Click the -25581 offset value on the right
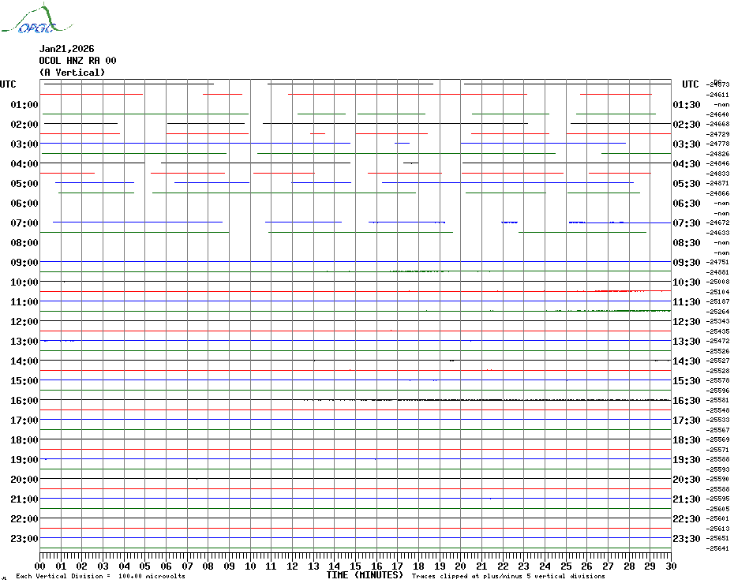This screenshot has width=734, height=587. [717, 400]
